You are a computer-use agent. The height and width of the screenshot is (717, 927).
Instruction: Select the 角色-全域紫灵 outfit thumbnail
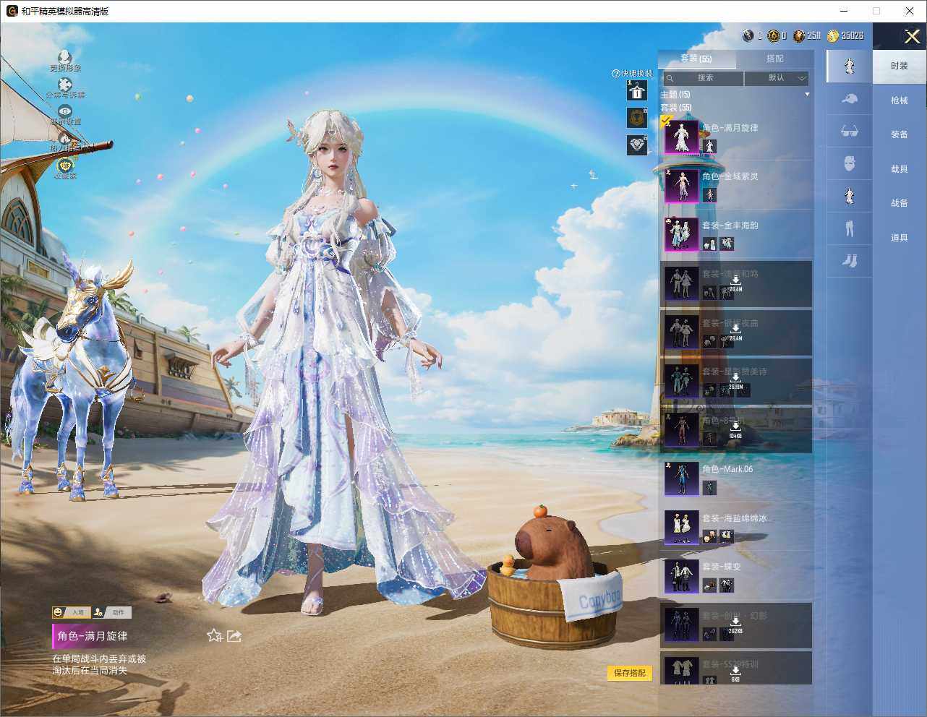[x=681, y=185]
